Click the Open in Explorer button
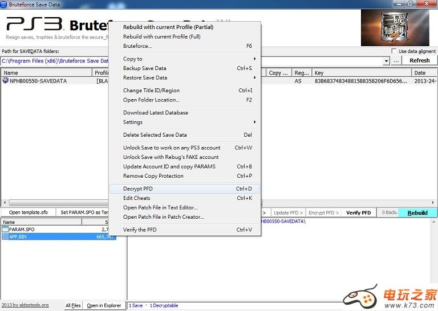Image resolution: width=438 pixels, height=311 pixels. (104, 305)
